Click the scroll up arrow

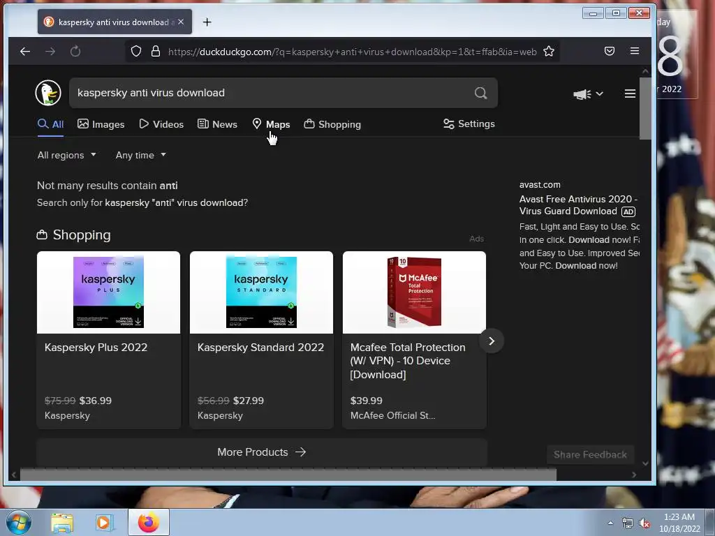645,72
